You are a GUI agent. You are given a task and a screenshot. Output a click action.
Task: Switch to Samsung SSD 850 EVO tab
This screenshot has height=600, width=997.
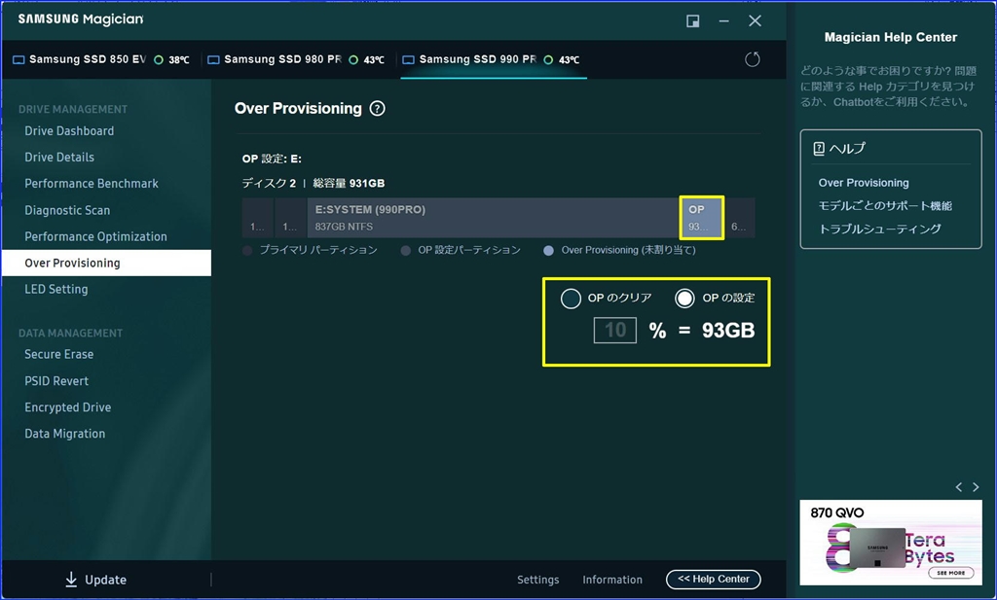(x=101, y=59)
